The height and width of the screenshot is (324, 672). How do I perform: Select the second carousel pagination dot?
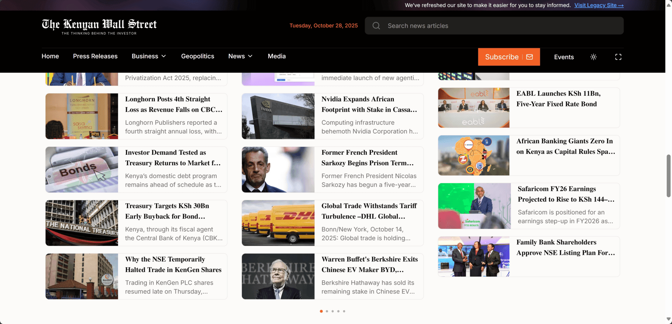pos(327,311)
